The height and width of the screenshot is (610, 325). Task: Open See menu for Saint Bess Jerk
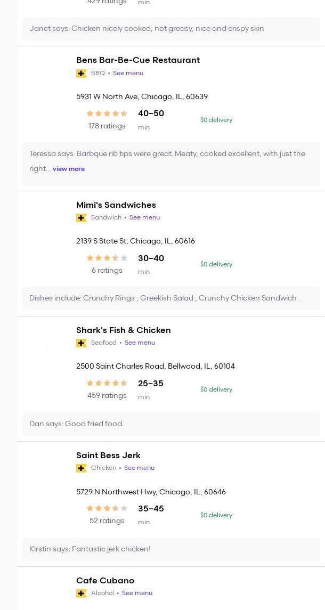coord(139,468)
